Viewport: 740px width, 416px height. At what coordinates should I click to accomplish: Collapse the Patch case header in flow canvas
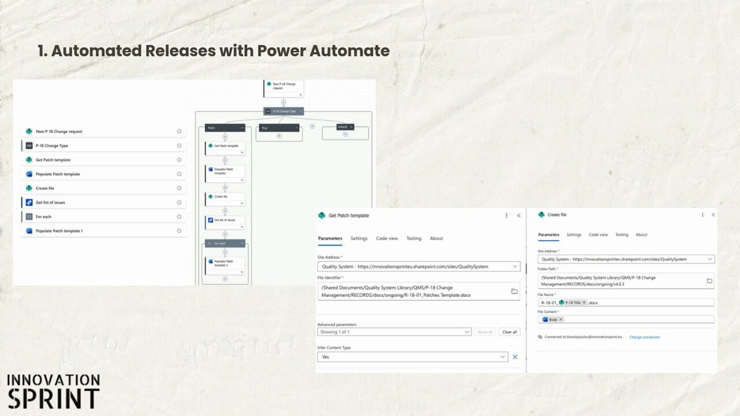[x=242, y=128]
